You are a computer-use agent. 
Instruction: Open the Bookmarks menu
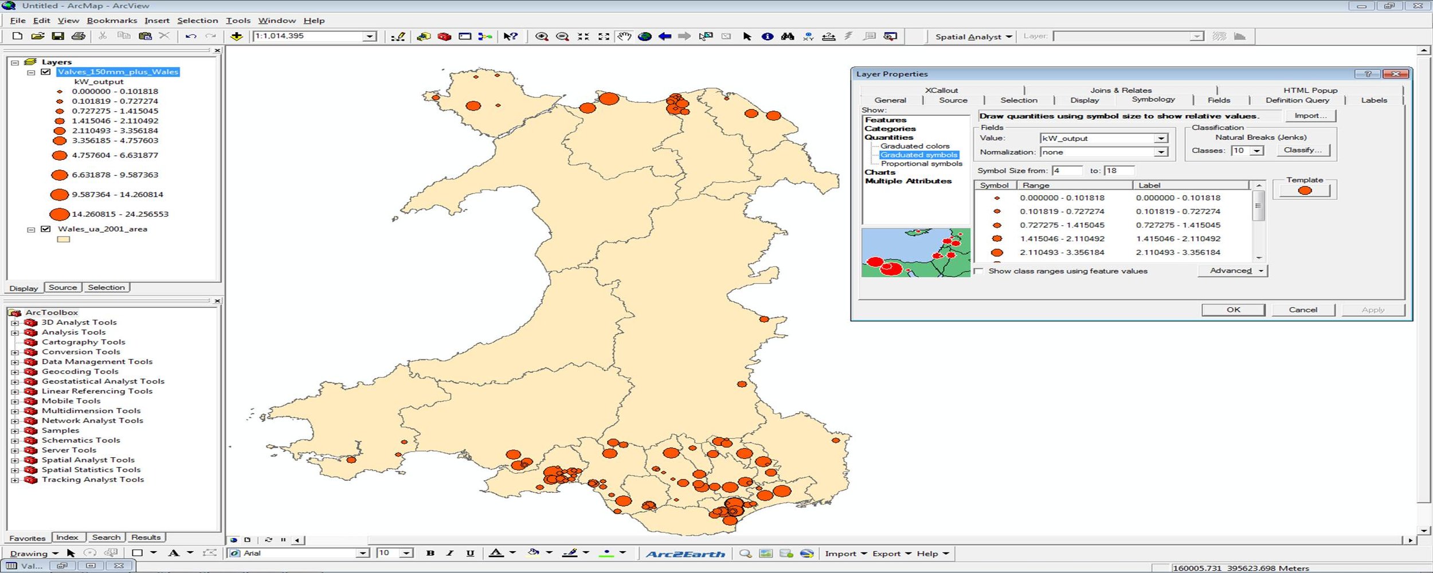pyautogui.click(x=112, y=21)
